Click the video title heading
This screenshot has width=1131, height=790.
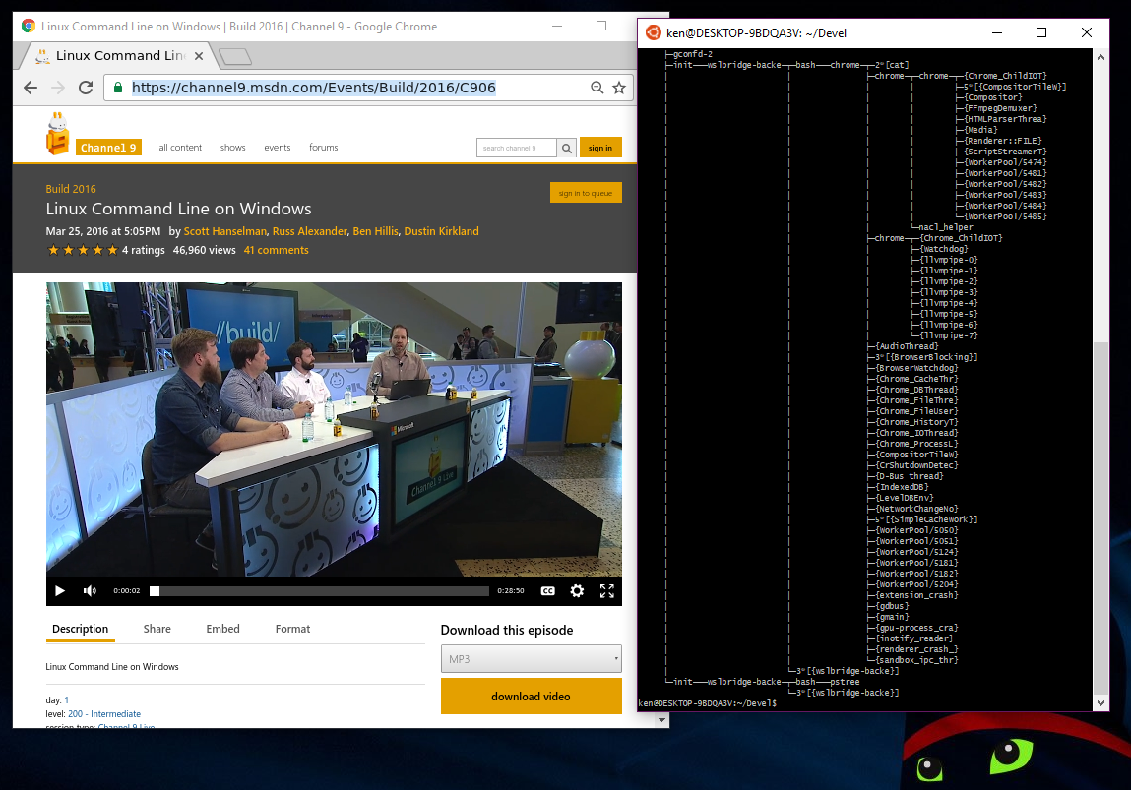(x=179, y=209)
